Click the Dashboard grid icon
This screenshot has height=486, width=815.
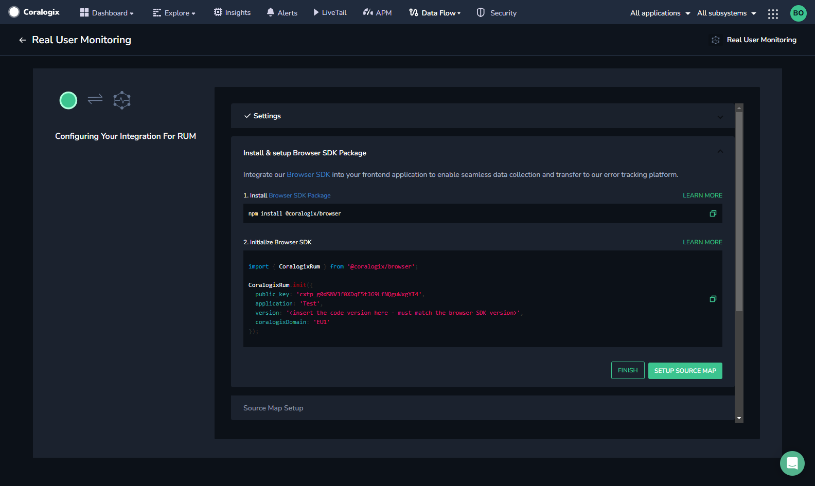pyautogui.click(x=84, y=12)
